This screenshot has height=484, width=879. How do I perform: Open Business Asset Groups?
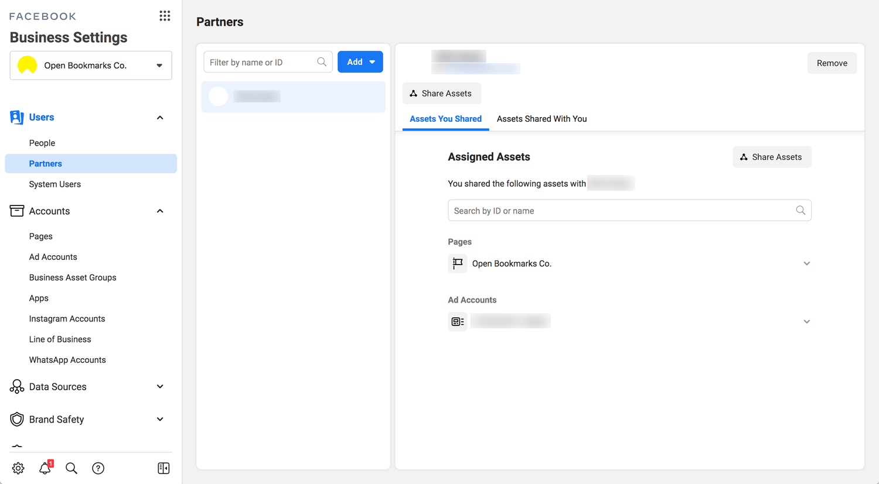pyautogui.click(x=73, y=277)
